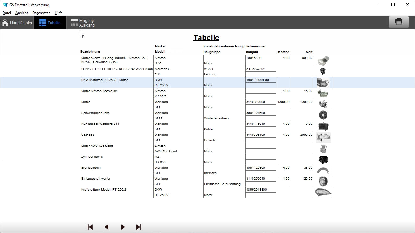Select the LENKGETRIEBE MERCEDES-BENZ W201 row
Image resolution: width=415 pixels, height=233 pixels.
pyautogui.click(x=117, y=69)
